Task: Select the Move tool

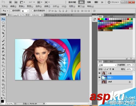Action: 3,19
